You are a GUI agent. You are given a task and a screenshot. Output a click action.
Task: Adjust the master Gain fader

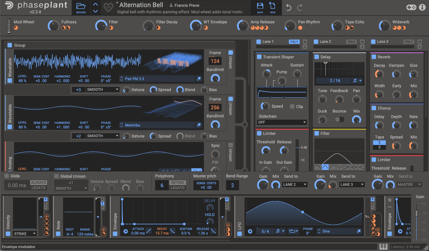(x=416, y=213)
